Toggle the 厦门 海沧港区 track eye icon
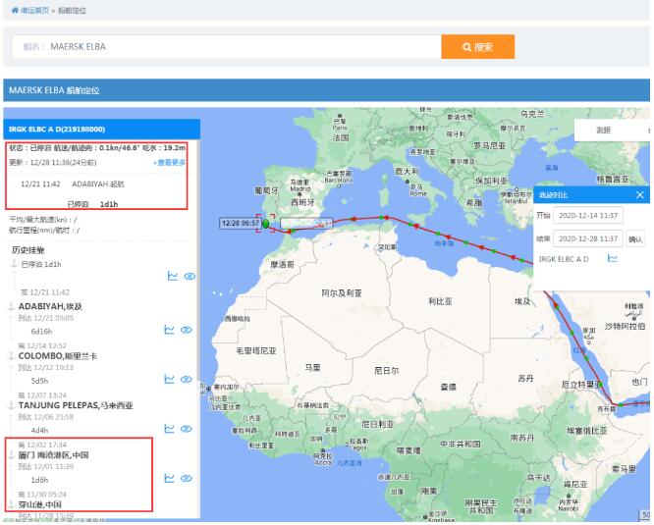 [x=186, y=478]
